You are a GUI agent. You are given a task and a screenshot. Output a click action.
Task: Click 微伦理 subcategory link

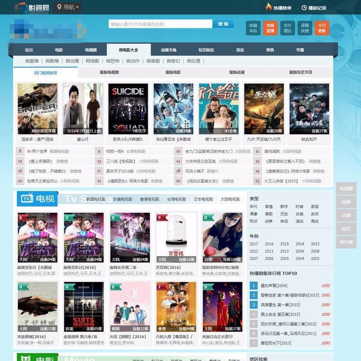[193, 61]
